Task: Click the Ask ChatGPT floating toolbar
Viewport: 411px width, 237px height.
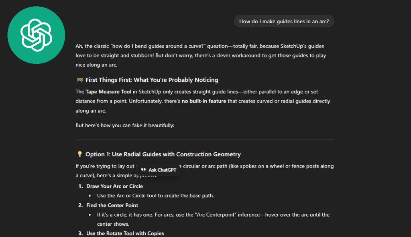Action: 159,170
